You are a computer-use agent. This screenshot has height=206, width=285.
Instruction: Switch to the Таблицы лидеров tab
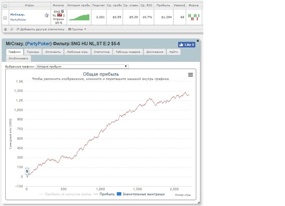(x=128, y=52)
